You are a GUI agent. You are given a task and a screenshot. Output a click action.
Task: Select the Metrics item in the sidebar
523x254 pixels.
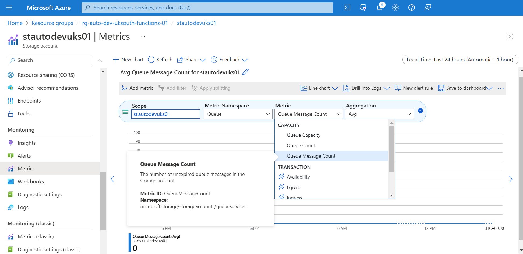(26, 168)
